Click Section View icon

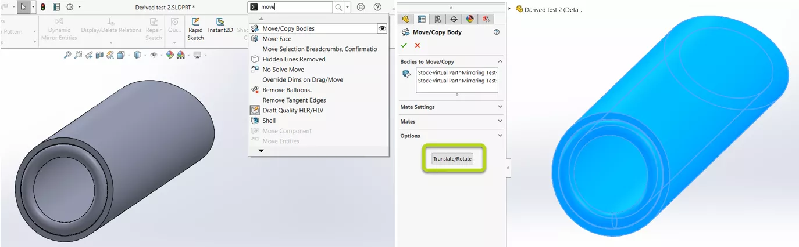(x=99, y=55)
